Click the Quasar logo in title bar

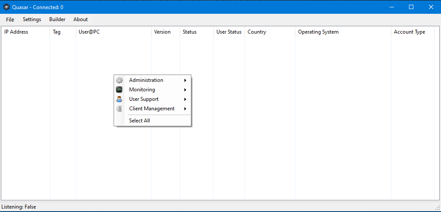click(6, 7)
